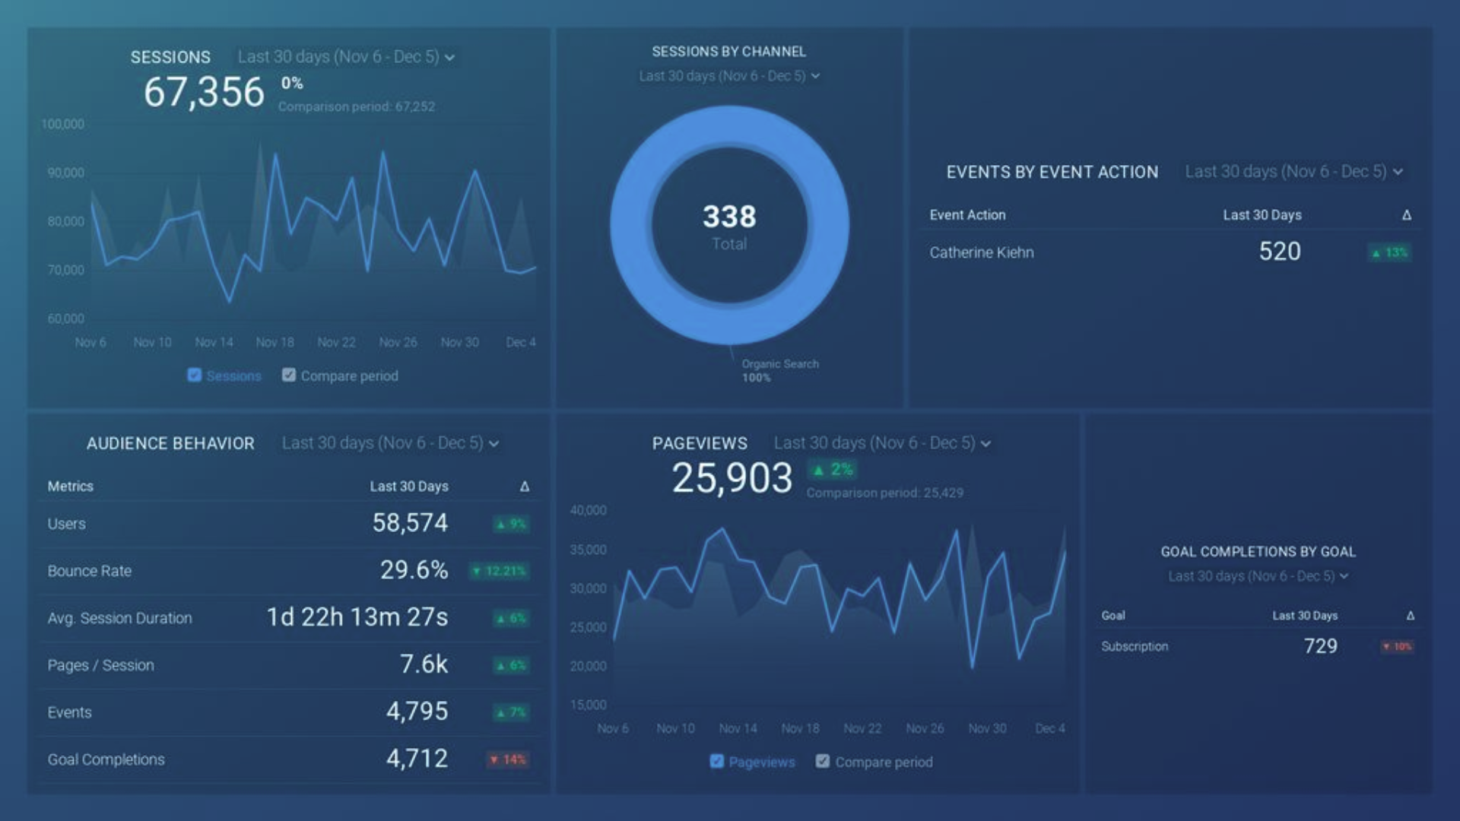
Task: Click Pages / Session 6% change badge
Action: (511, 665)
